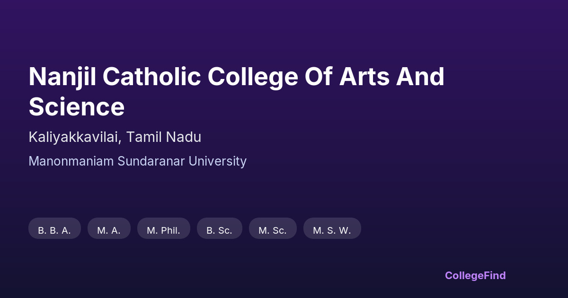This screenshot has height=298, width=568.
Task: Click the CollegeFind brand logo
Action: [x=475, y=275]
